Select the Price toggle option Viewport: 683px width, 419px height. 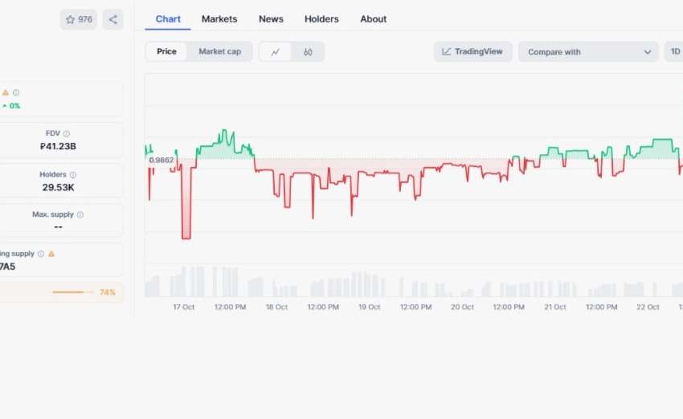coord(166,52)
